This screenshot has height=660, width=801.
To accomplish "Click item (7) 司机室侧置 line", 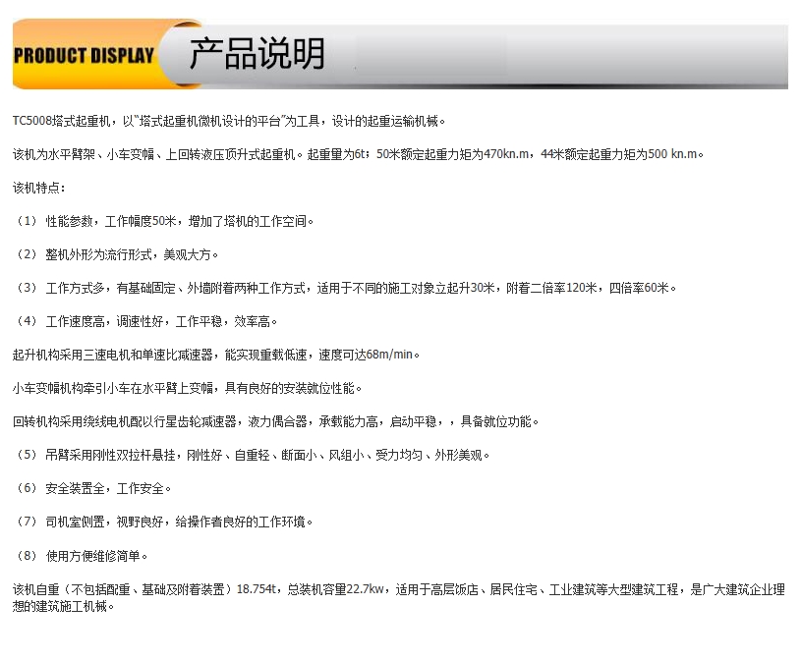I will click(x=163, y=522).
